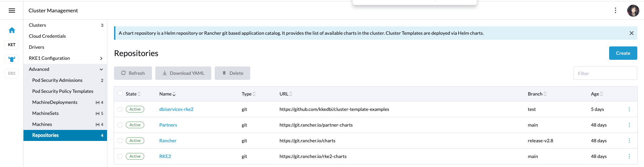The image size is (644, 167).
Task: Expand the RKE1 Configuration section
Action: 101,58
